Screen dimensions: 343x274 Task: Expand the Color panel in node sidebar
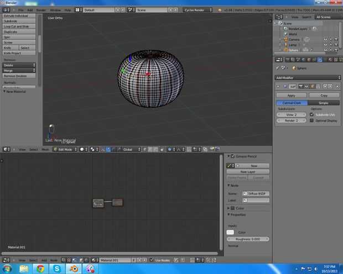click(x=228, y=208)
